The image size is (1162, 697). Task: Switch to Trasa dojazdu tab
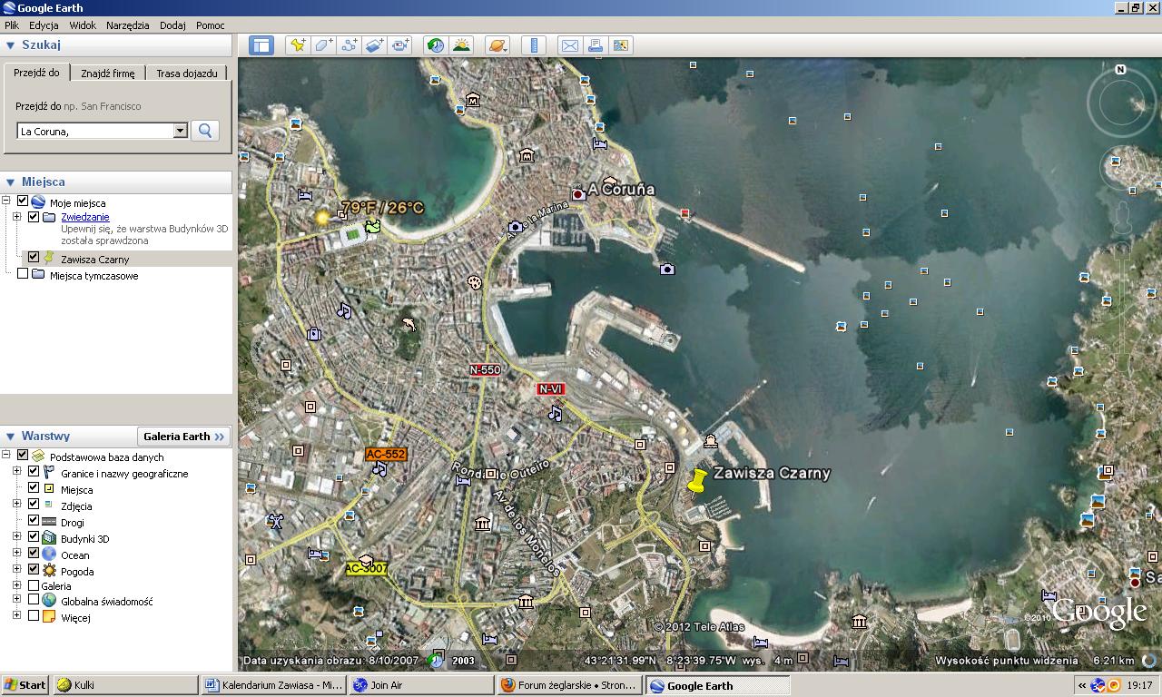(x=186, y=74)
